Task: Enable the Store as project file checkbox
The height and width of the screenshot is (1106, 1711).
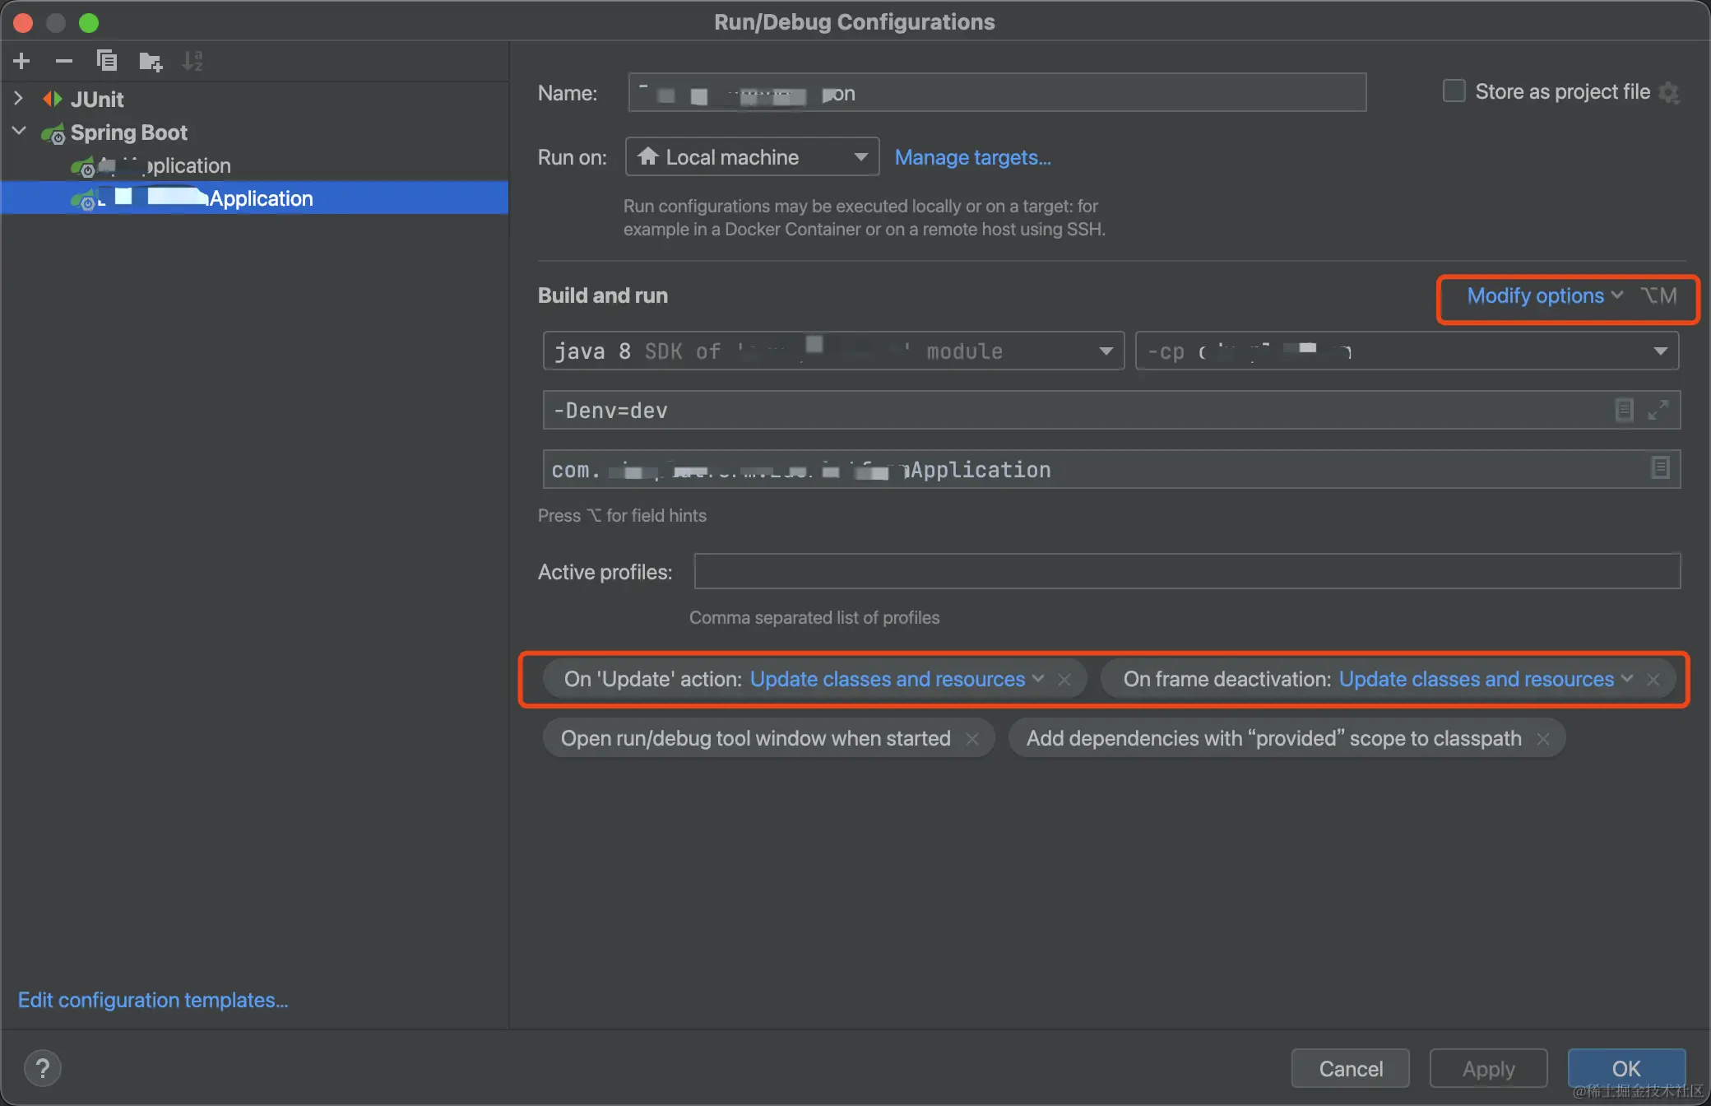Action: click(x=1454, y=91)
